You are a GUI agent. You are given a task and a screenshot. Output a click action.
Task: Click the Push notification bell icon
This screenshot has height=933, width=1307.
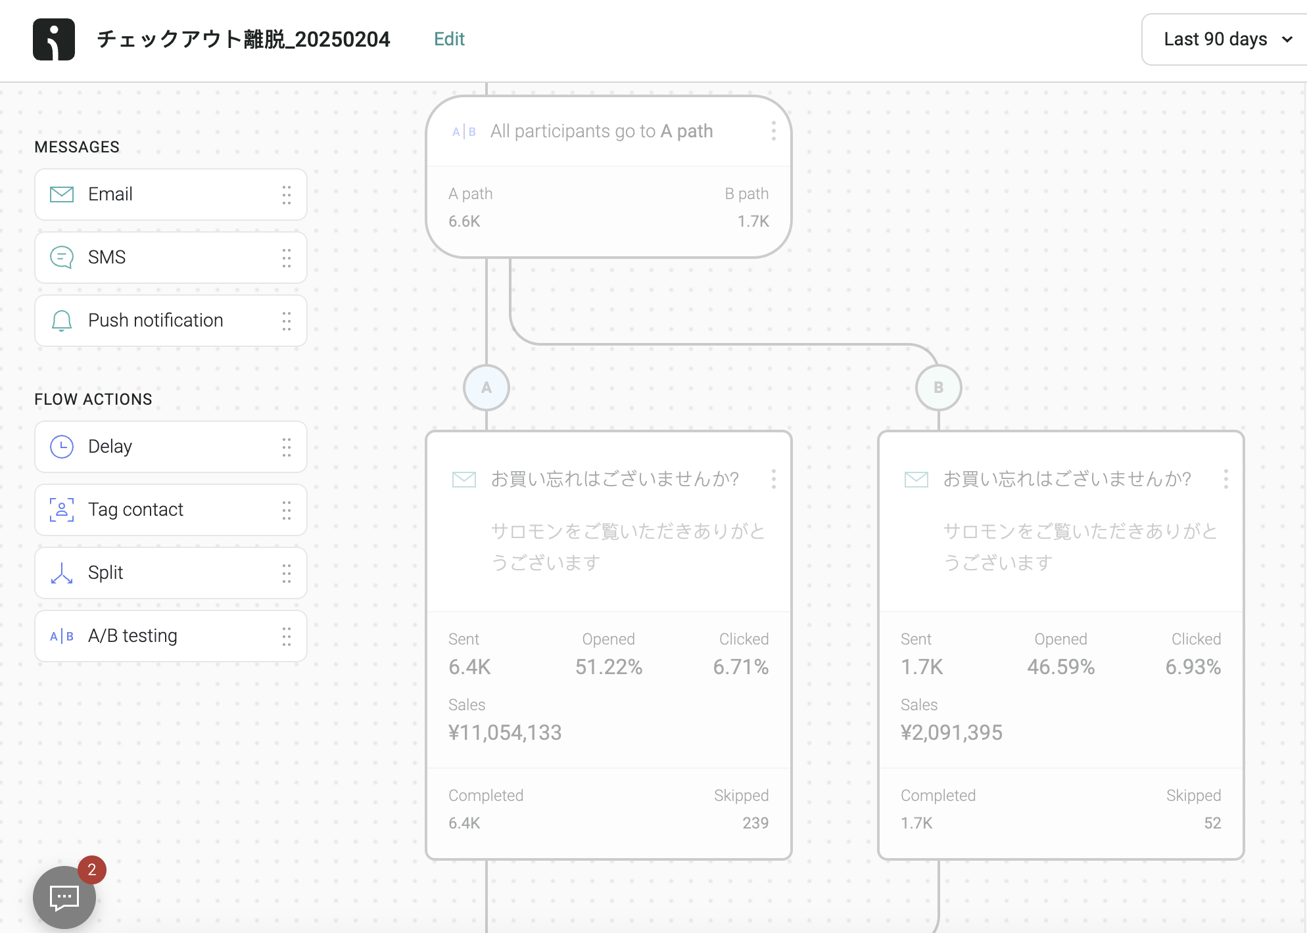point(62,321)
